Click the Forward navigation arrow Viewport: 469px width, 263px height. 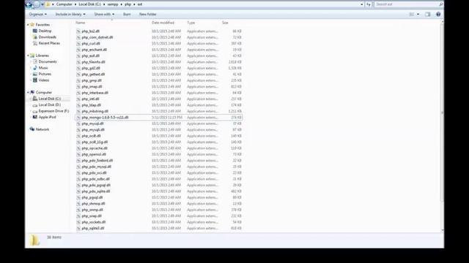coord(36,4)
